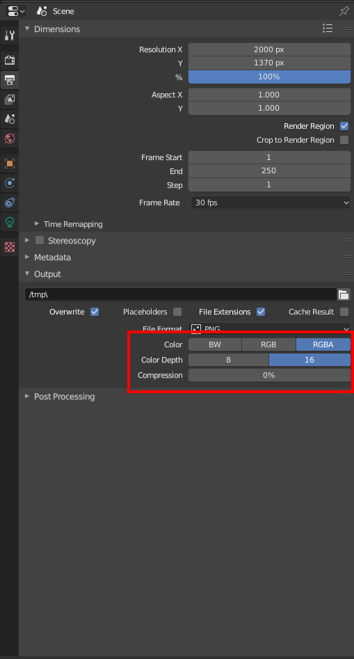The height and width of the screenshot is (659, 354).
Task: Set Color Depth to 16
Action: point(310,360)
